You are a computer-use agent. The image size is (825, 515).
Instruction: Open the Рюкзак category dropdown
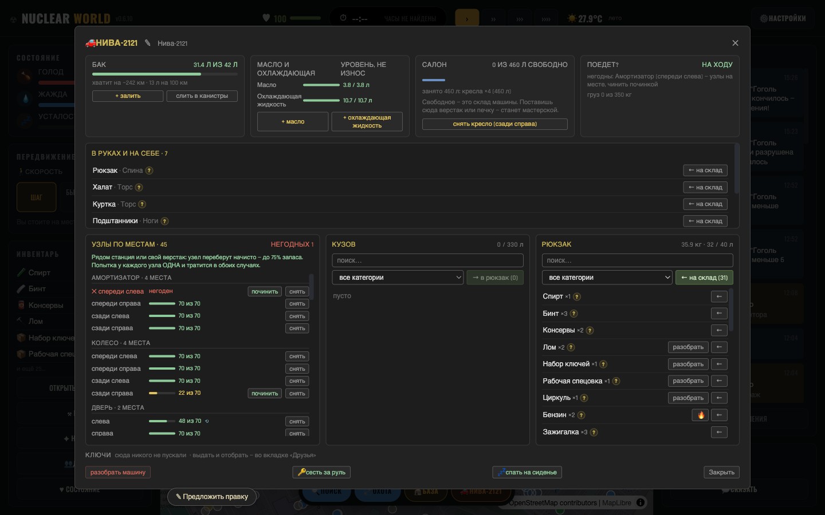point(607,278)
